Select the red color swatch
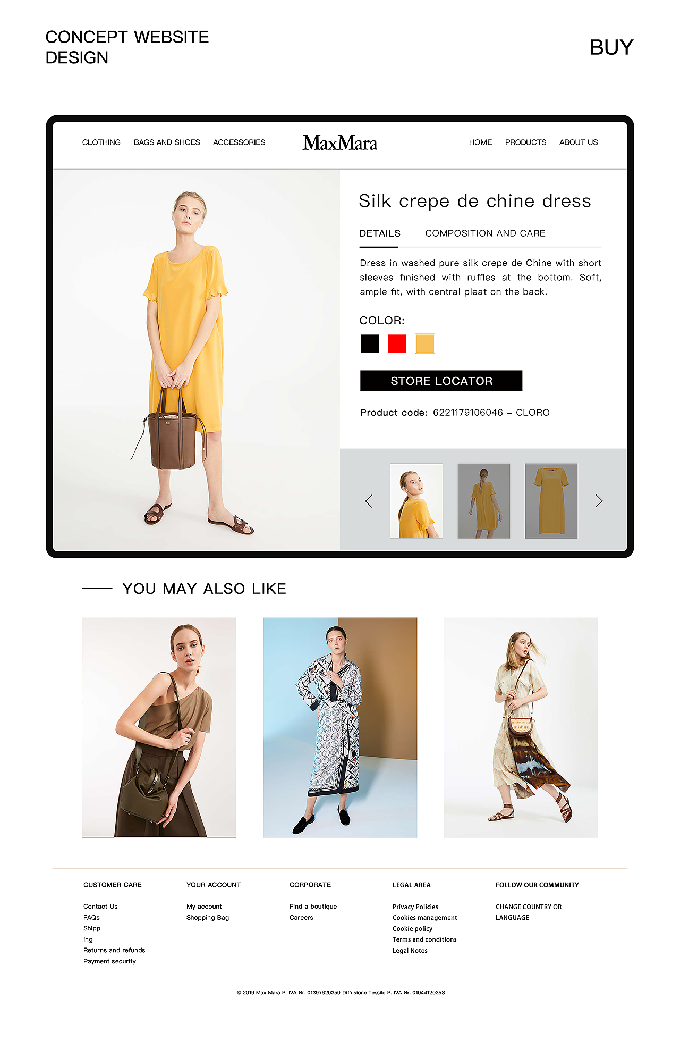 397,343
